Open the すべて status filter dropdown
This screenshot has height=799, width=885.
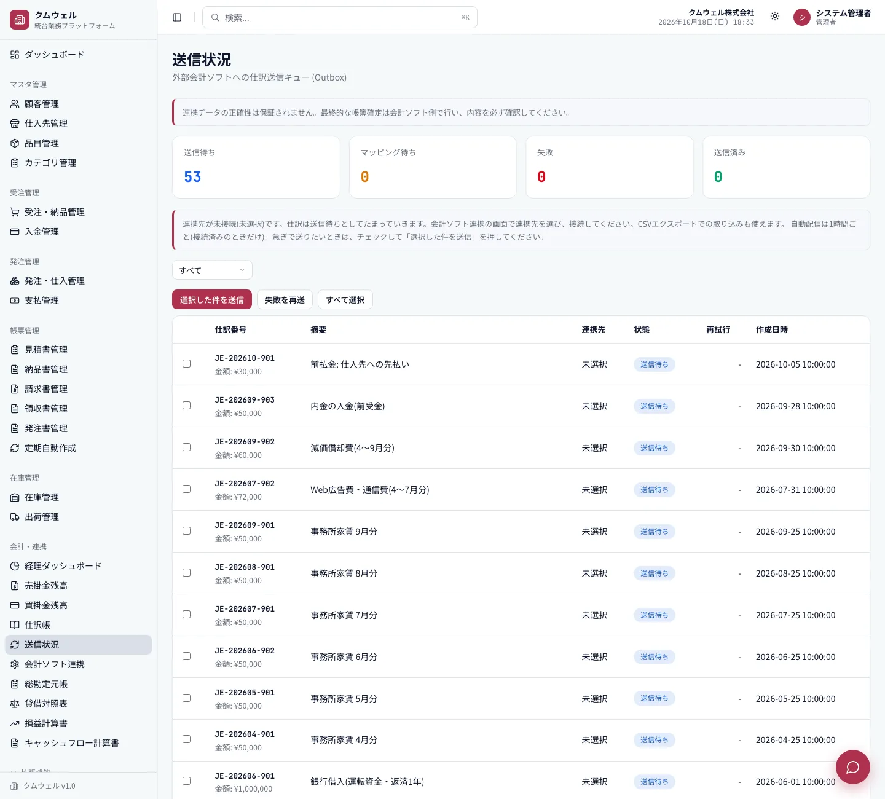tap(212, 270)
